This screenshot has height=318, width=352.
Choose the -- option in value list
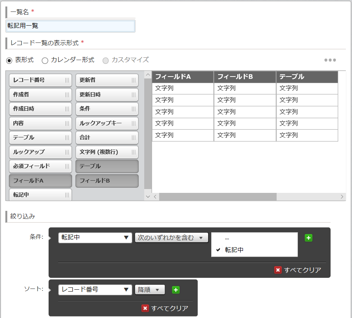254,239
